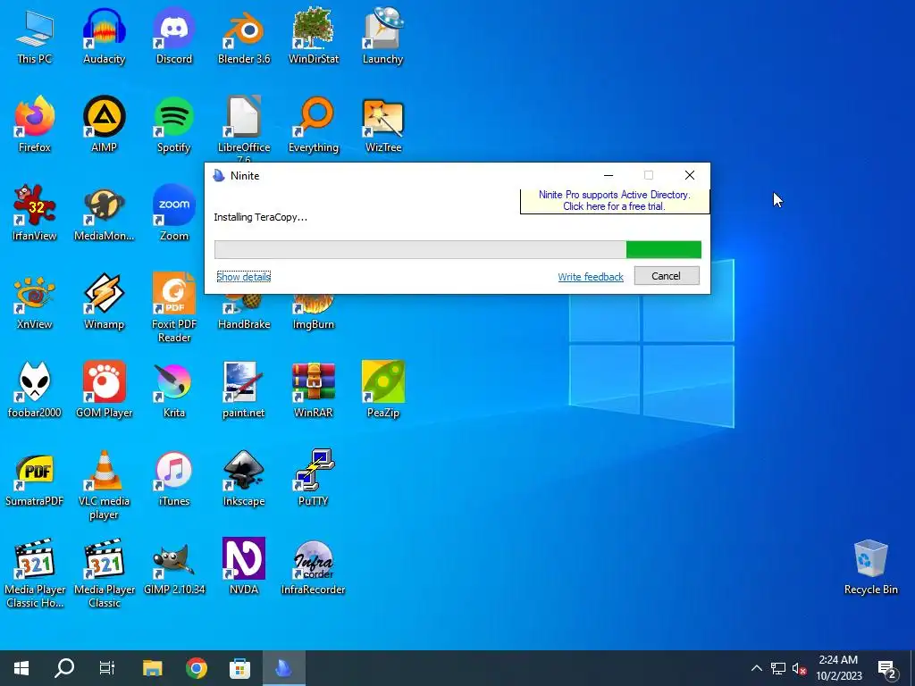This screenshot has width=915, height=686.
Task: Click the Launchy desktop icon
Action: (382, 36)
